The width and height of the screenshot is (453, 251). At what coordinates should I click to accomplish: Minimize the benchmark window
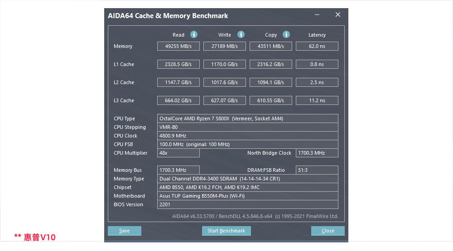click(317, 15)
